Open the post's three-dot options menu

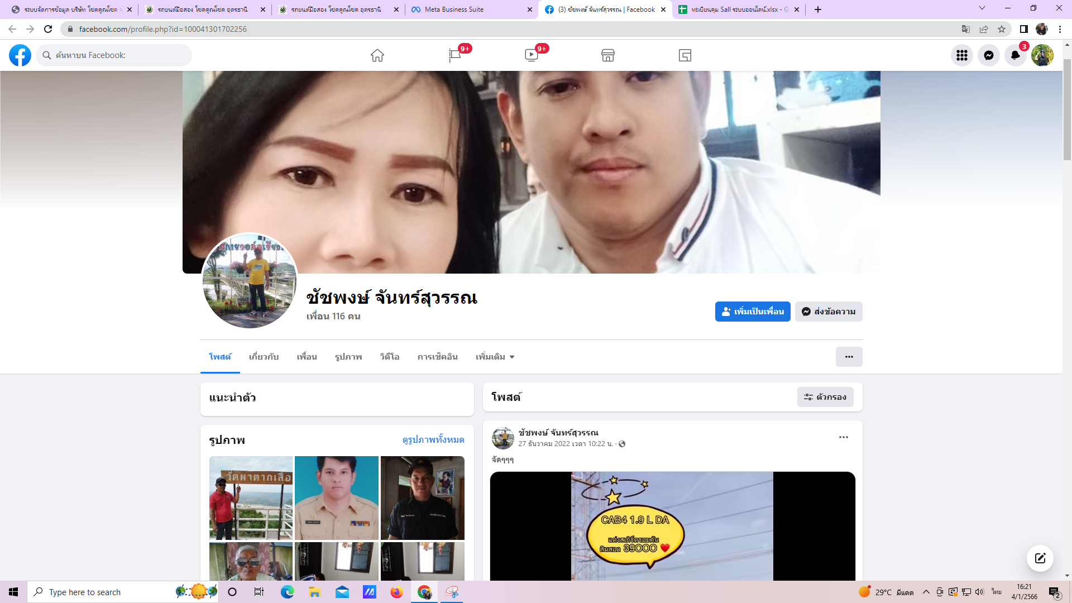844,437
